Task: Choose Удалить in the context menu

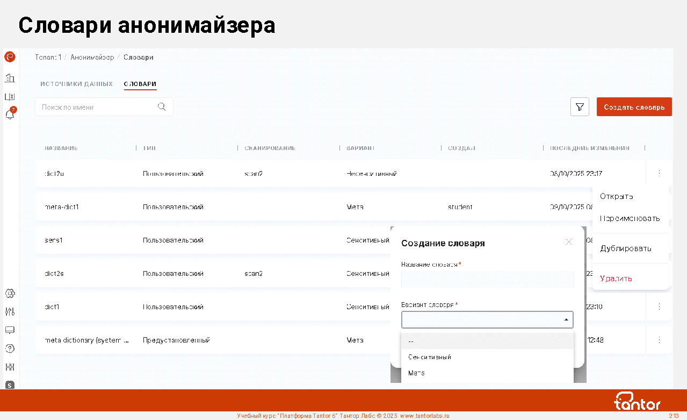Action: (x=616, y=279)
